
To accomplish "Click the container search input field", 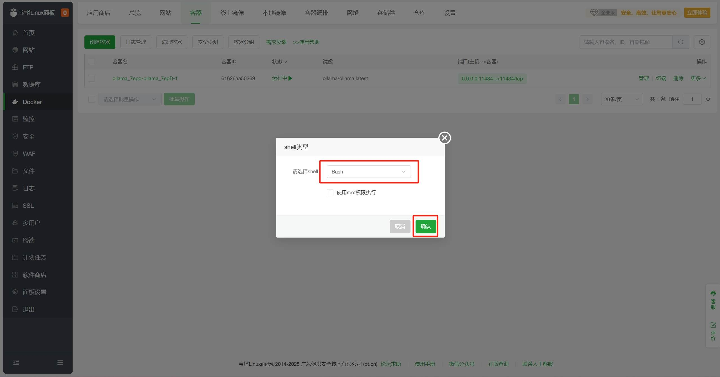I will click(625, 42).
